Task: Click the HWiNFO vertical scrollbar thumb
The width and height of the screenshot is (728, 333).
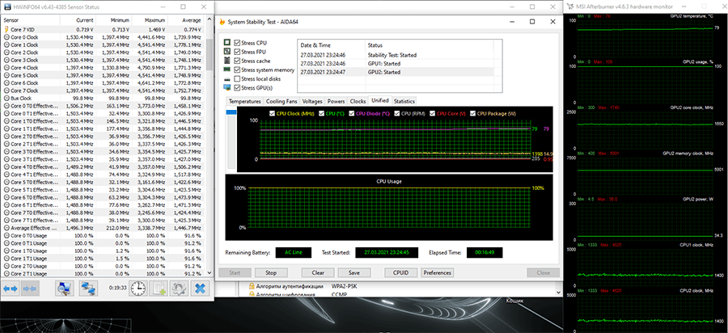Action: (x=209, y=54)
